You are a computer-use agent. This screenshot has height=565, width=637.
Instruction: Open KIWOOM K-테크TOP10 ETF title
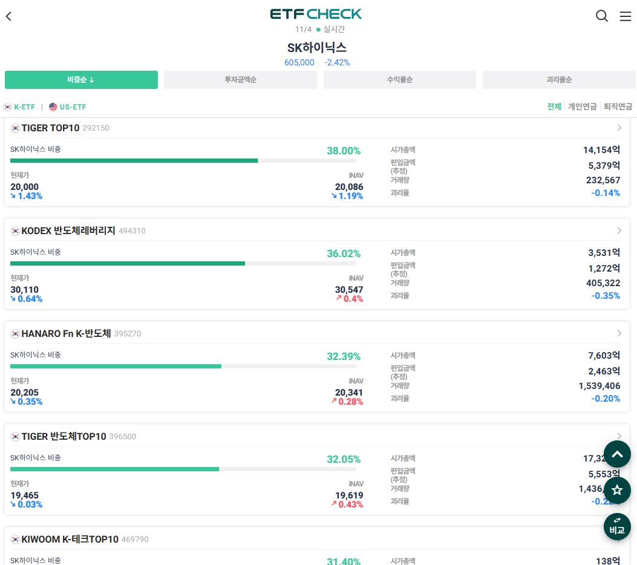click(x=70, y=539)
